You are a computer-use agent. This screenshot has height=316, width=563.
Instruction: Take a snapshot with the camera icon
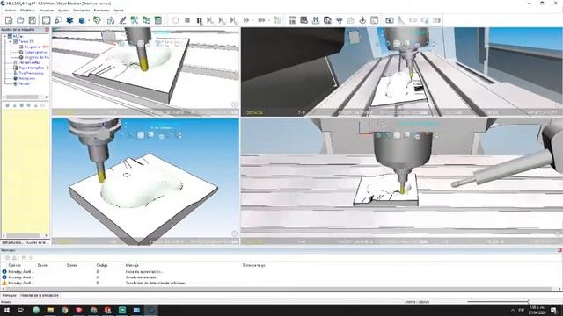click(390, 20)
